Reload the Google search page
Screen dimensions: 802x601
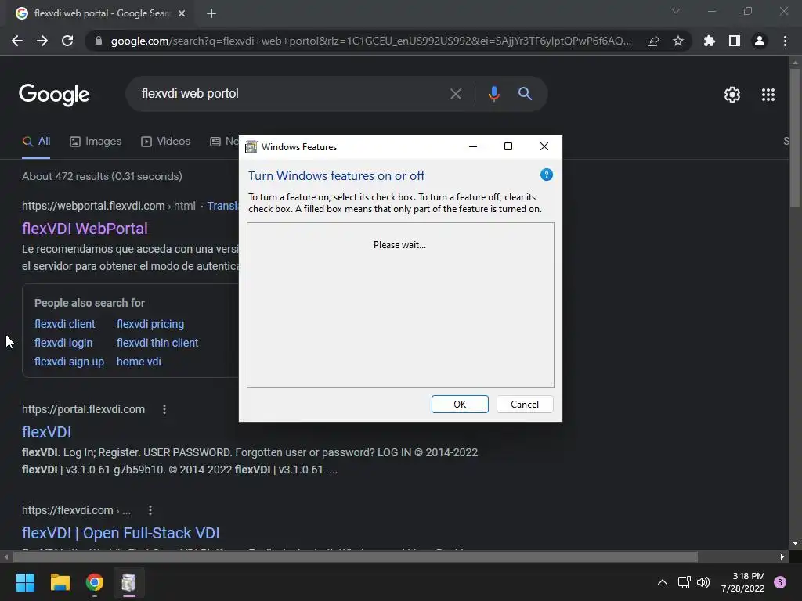click(x=67, y=41)
